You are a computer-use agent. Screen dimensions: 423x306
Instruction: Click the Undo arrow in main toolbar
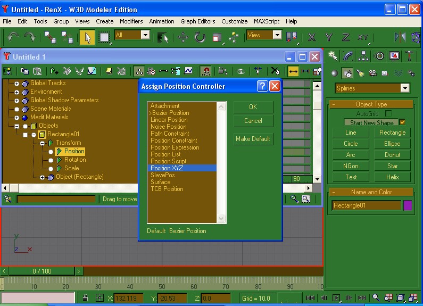tap(13, 37)
